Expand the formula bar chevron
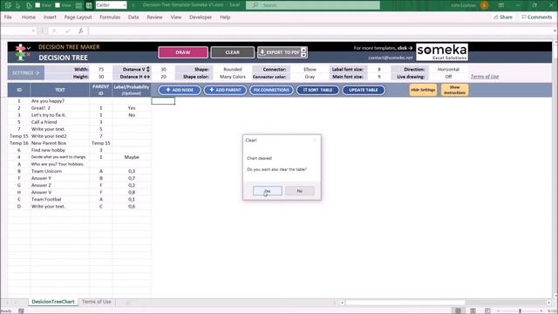 pos(555,31)
